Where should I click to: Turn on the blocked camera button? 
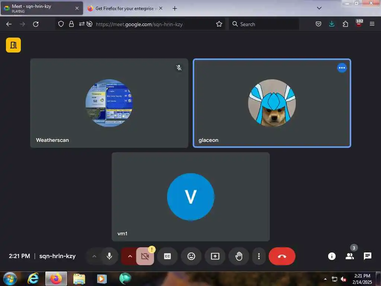(145, 256)
